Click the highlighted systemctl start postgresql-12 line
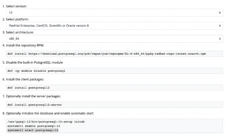Viewport: 226px width, 138px height. pos(33,130)
